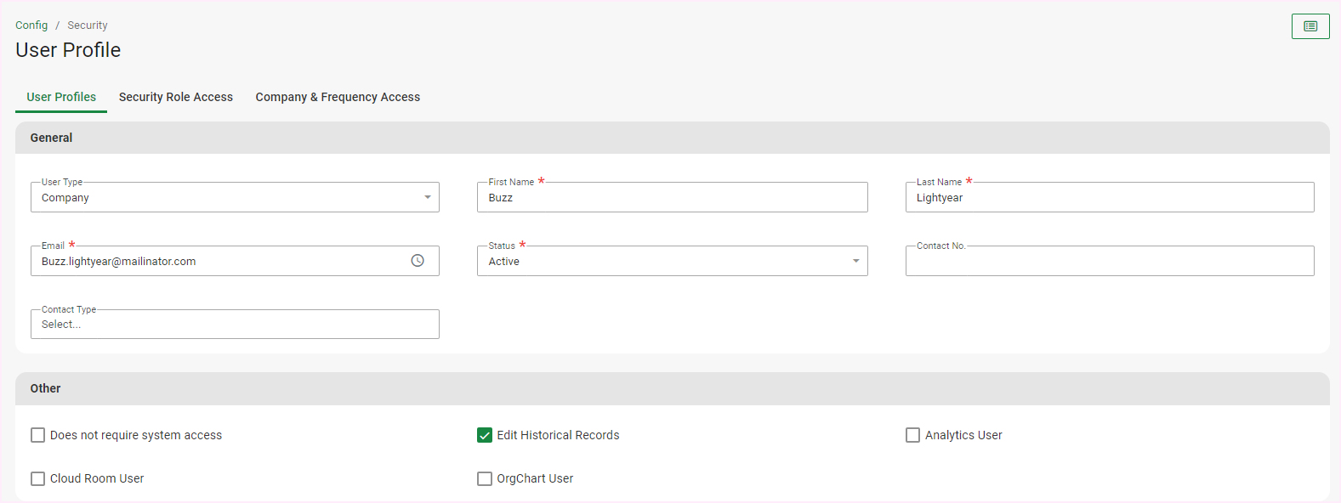Enable the Analytics User checkbox
Screen dimensions: 1341x503
(x=912, y=435)
